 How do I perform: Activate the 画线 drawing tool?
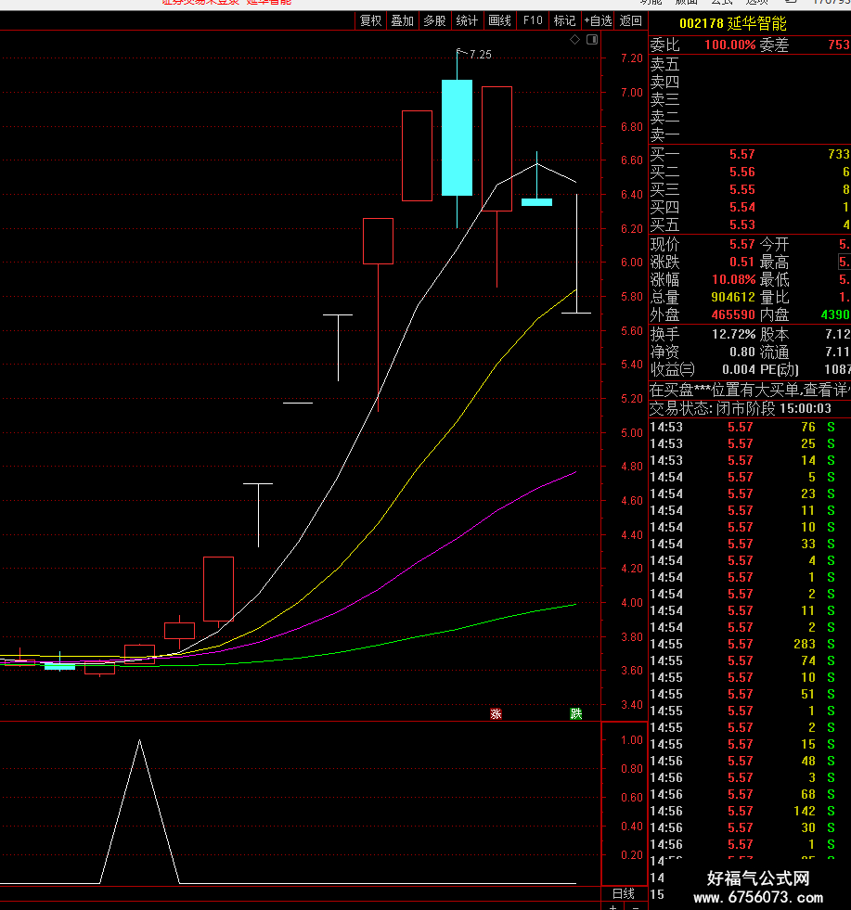coord(499,21)
